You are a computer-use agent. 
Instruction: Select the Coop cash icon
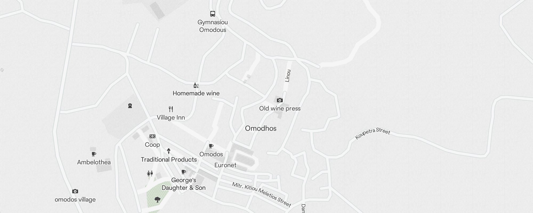152,136
